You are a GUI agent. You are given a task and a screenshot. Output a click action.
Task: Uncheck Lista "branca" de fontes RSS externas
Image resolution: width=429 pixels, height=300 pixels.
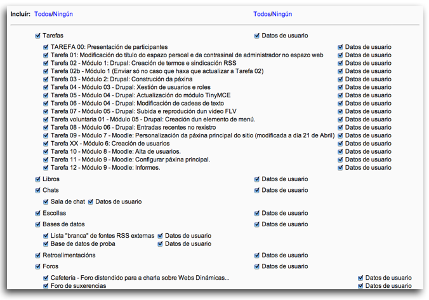click(46, 236)
